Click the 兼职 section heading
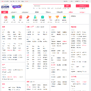Screen dimensions: 91x91 click(28, 82)
